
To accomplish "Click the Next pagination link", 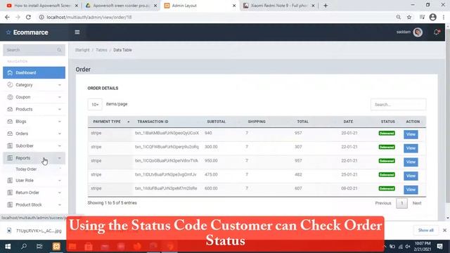I will click(x=417, y=203).
